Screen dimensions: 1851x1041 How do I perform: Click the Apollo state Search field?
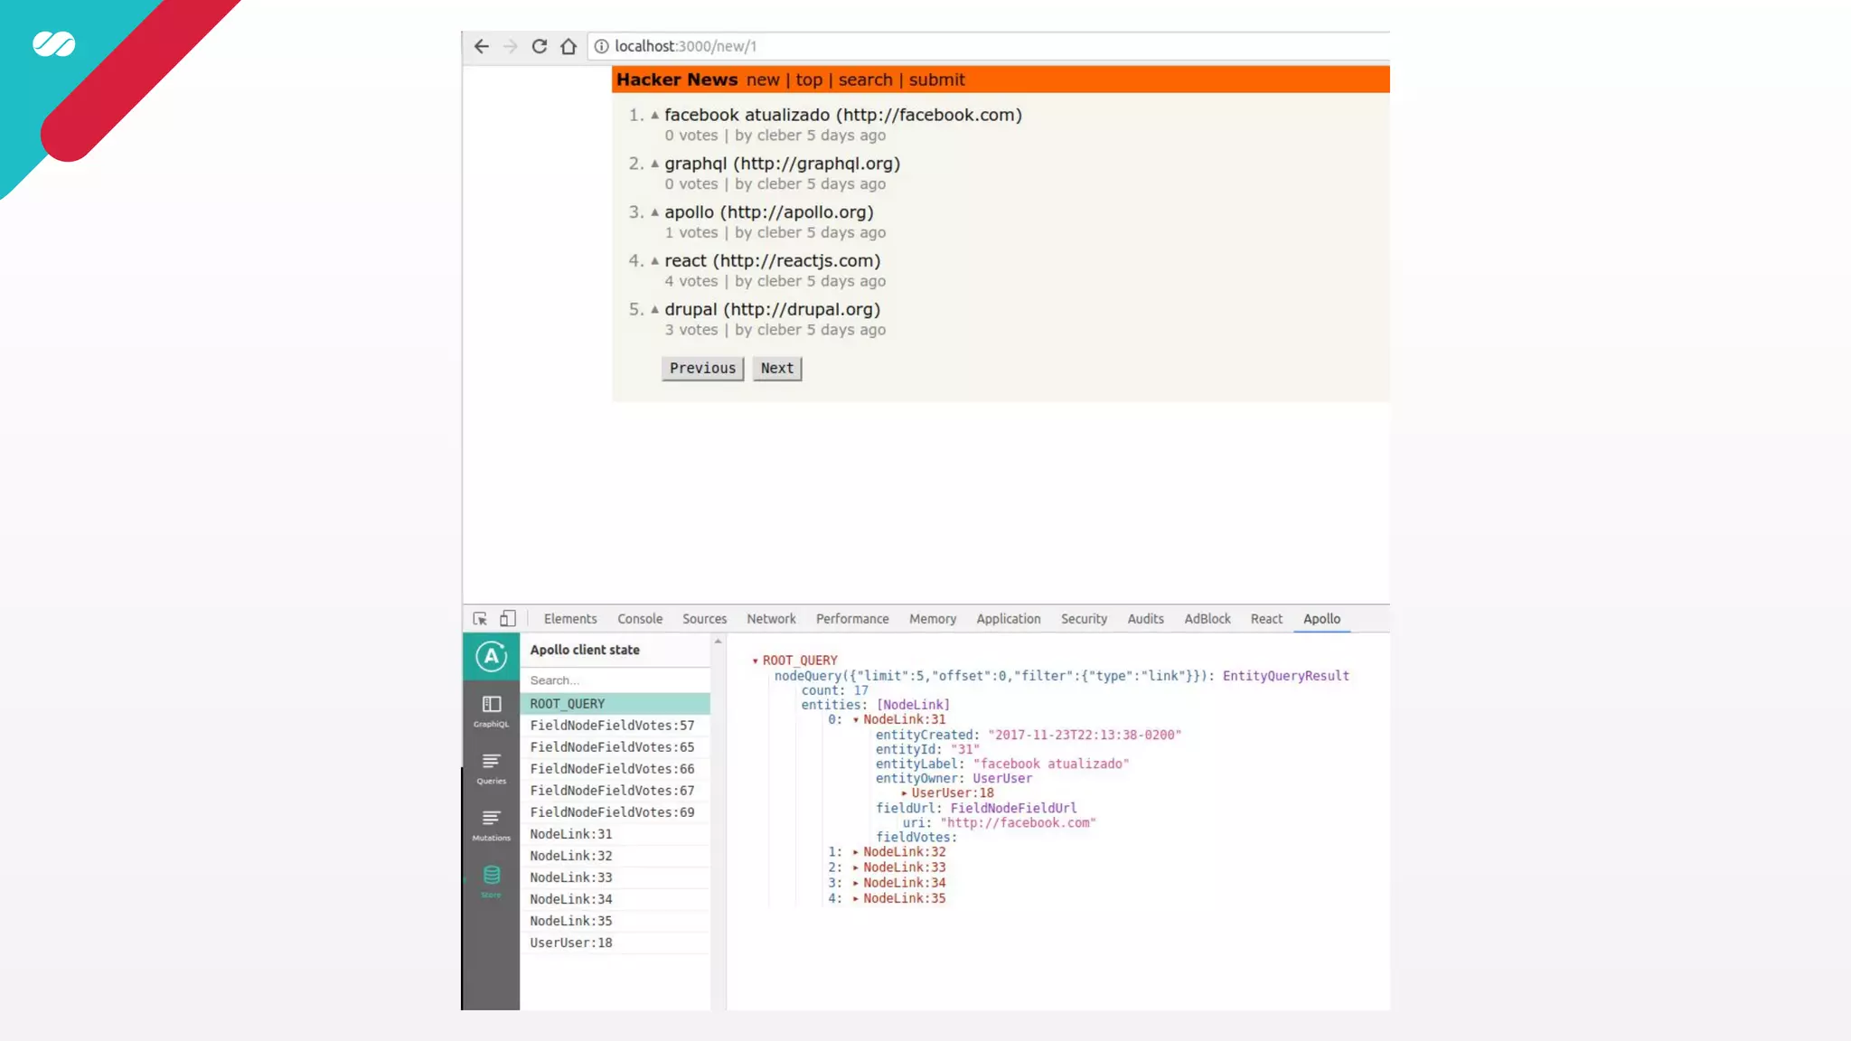615,680
